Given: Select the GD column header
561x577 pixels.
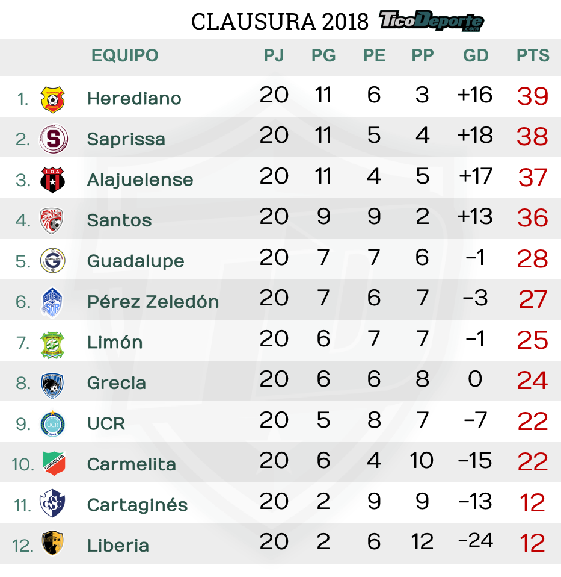Looking at the screenshot, I should pyautogui.click(x=476, y=55).
